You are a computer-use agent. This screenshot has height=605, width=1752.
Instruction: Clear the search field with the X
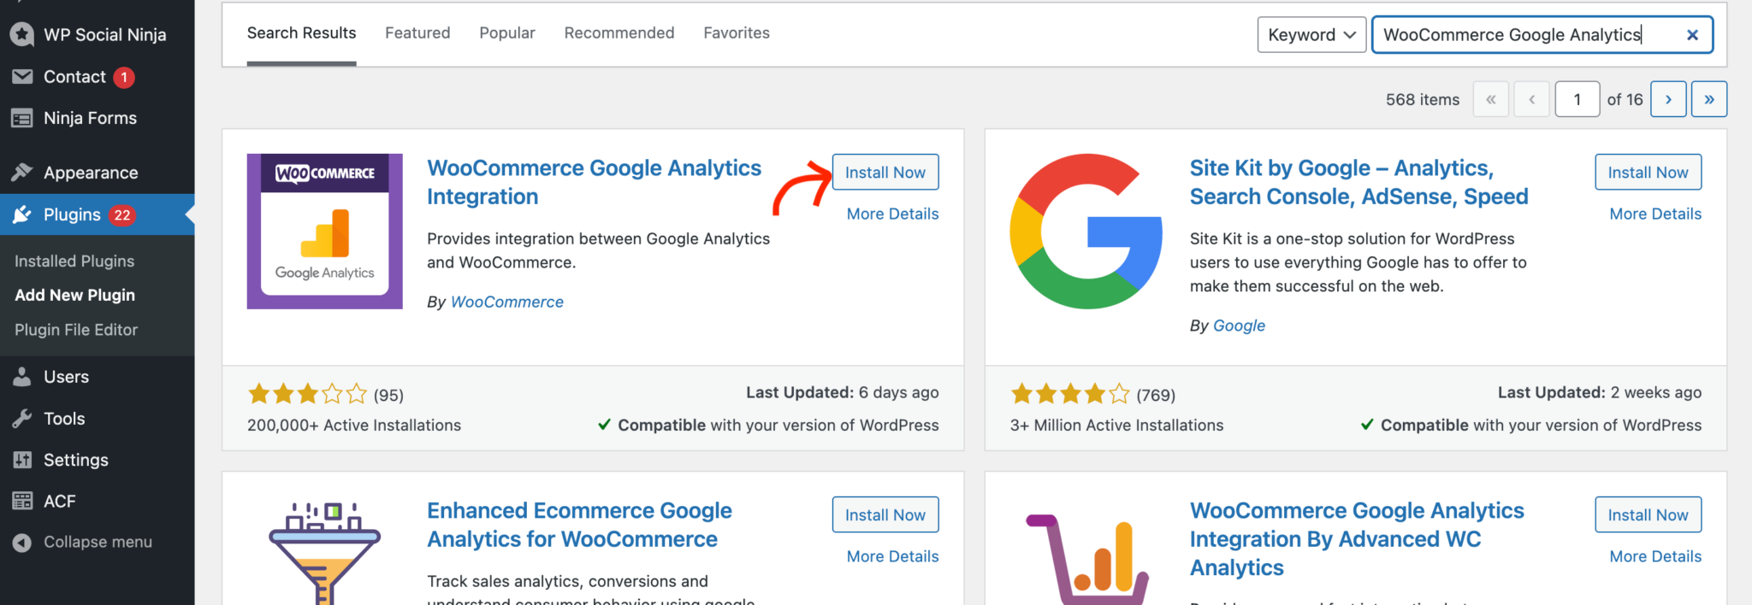[1692, 35]
